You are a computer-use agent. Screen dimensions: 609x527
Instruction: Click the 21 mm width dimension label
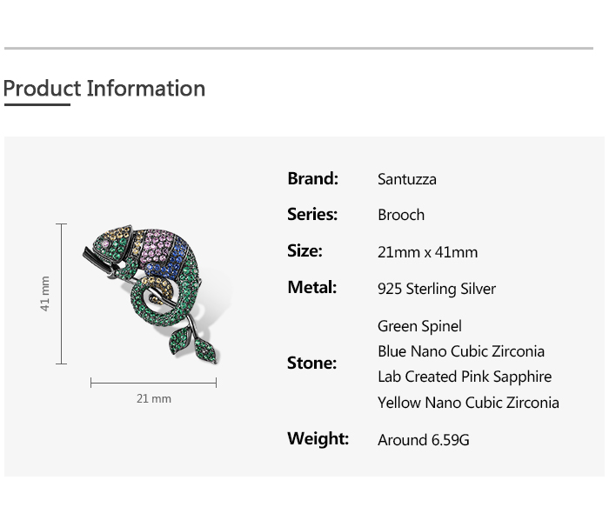(x=154, y=398)
